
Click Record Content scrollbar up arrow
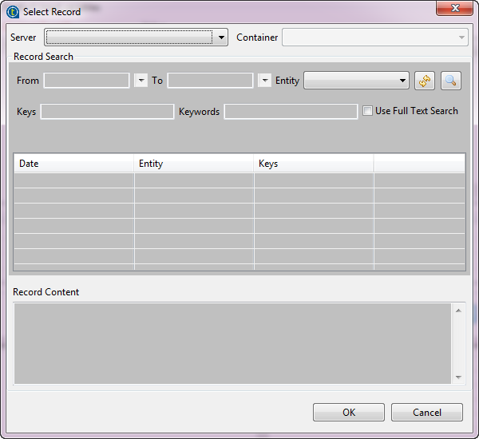(x=458, y=310)
